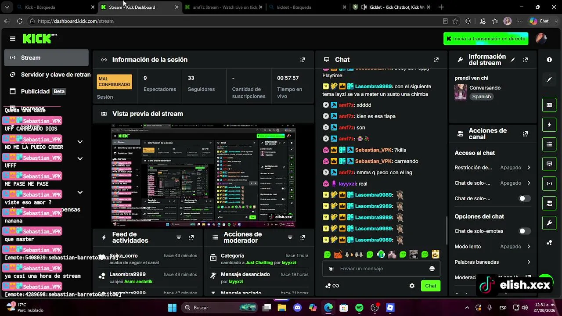Expand Palabras baneadas settings
This screenshot has width=562, height=316.
point(493,262)
